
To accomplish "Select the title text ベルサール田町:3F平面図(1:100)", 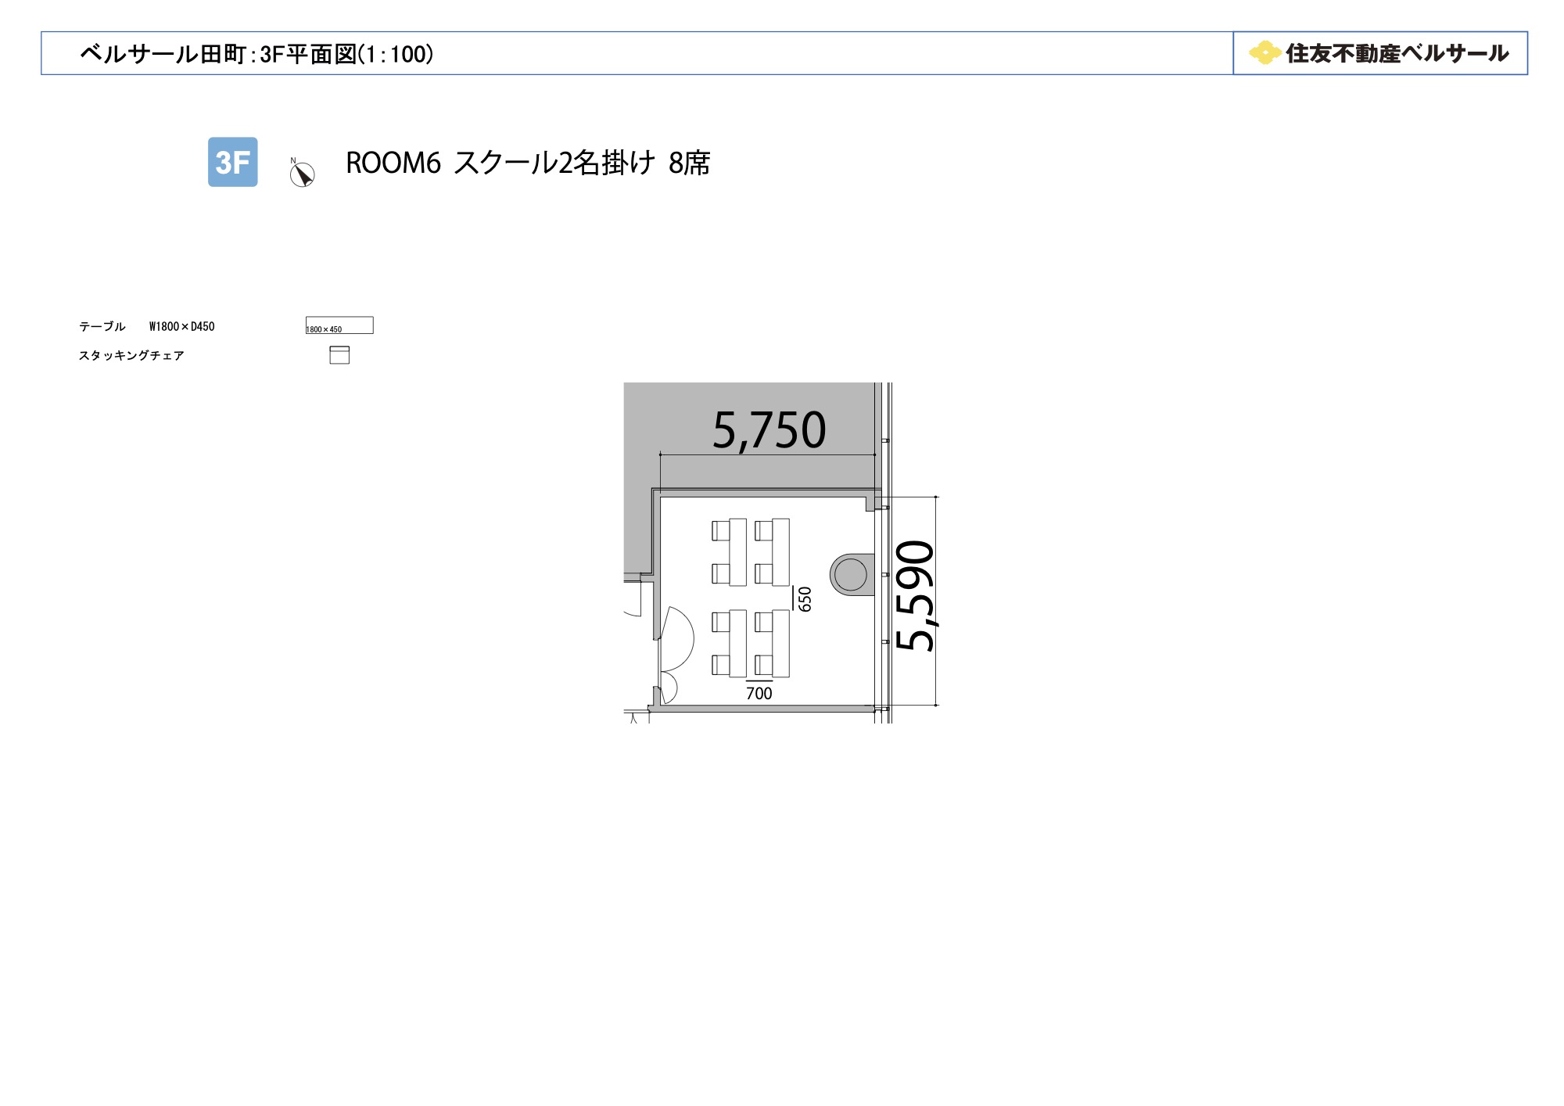I will click(x=256, y=54).
